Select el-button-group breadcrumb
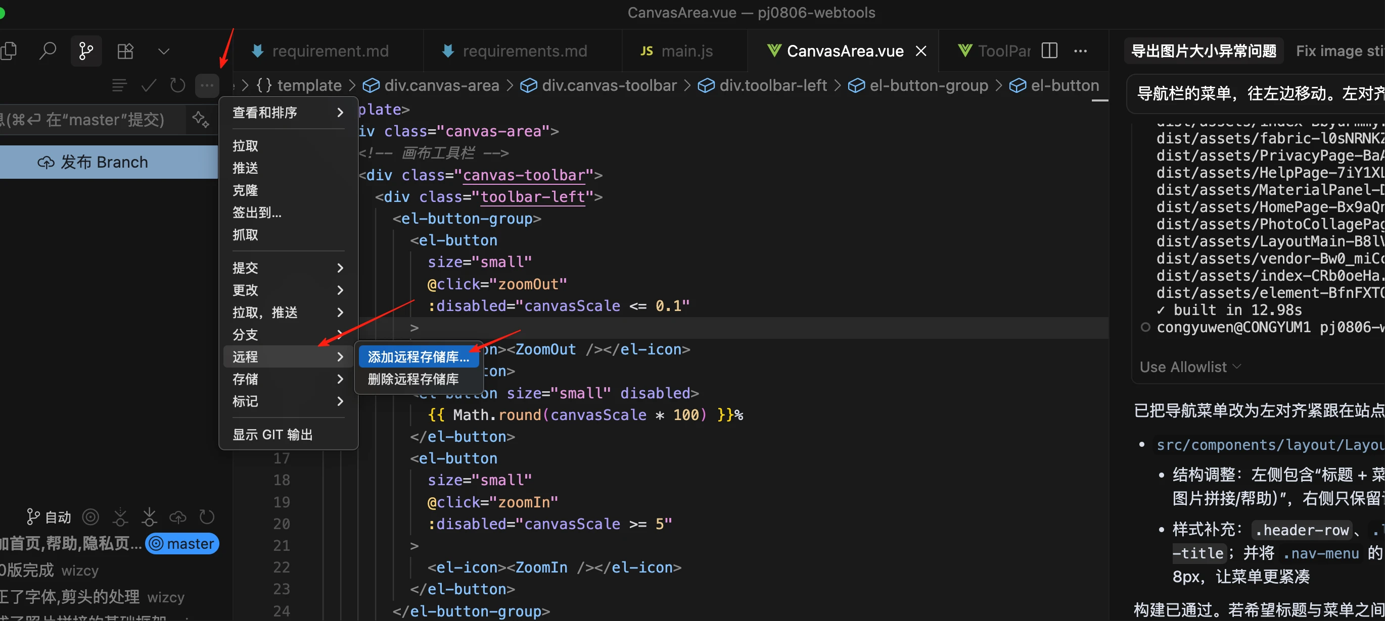This screenshot has height=621, width=1385. tap(918, 85)
